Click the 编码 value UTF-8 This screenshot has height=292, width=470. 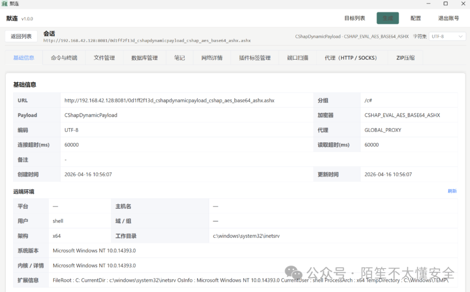tap(71, 130)
